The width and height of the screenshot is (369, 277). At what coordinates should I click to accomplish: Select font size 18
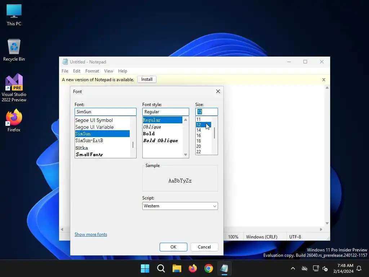tap(204, 141)
